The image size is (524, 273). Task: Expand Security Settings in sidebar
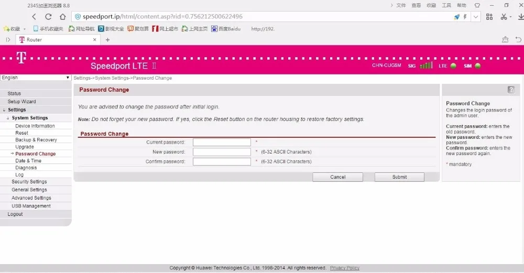click(29, 182)
